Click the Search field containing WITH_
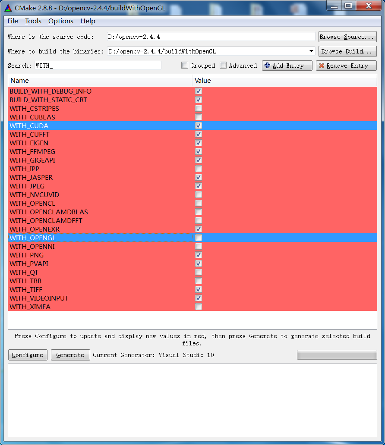The height and width of the screenshot is (445, 385). (98, 66)
